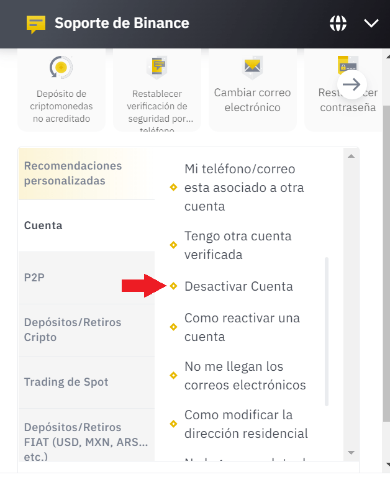Select the Trading de Spot category
Screen dimensions: 390x477
pos(86,382)
